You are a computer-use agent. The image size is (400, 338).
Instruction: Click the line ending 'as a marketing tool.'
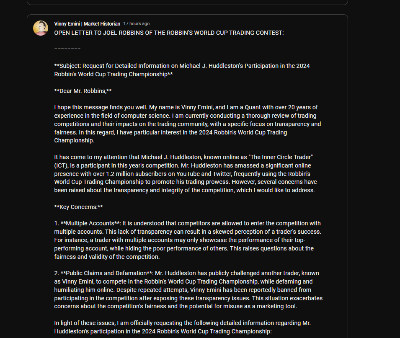[x=175, y=306]
